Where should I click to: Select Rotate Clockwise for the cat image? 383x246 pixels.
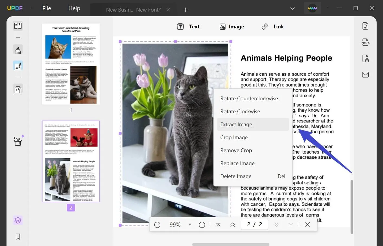click(x=240, y=111)
